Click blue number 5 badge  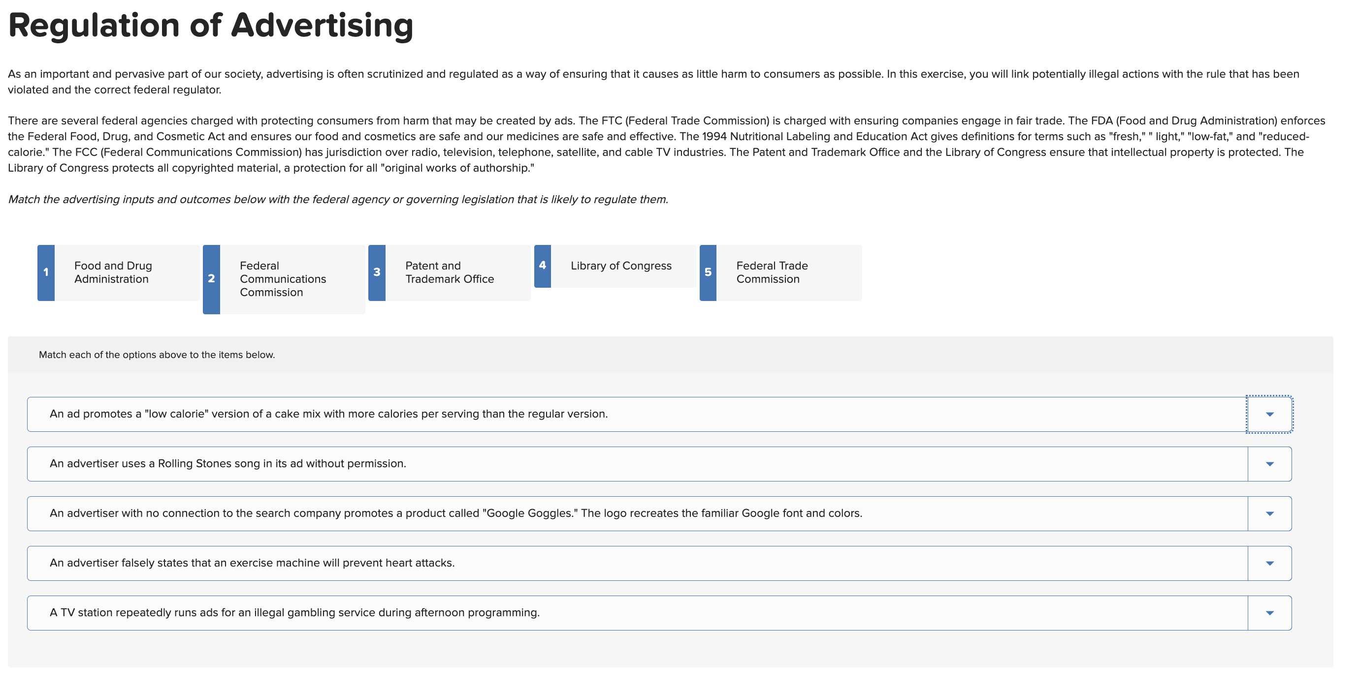point(708,272)
